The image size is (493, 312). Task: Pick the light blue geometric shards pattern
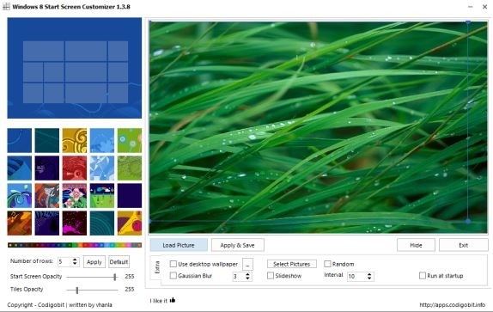(x=102, y=168)
